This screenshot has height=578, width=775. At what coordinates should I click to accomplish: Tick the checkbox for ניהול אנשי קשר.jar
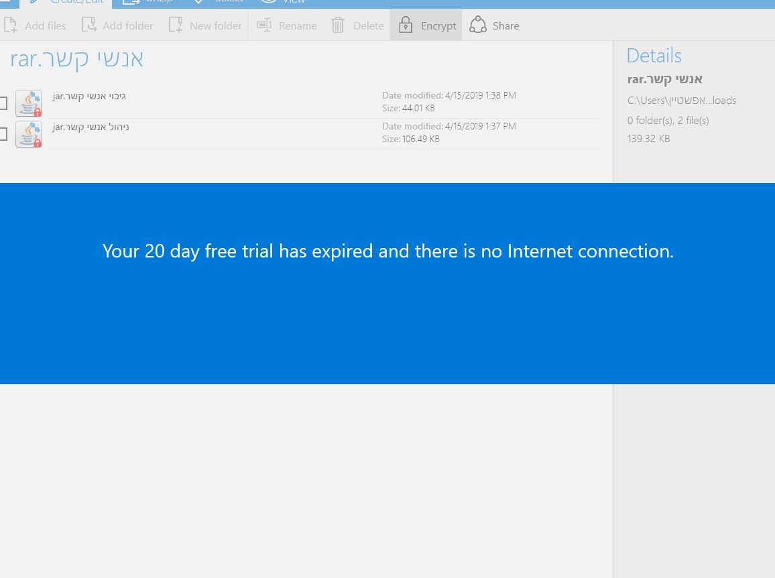tap(3, 134)
